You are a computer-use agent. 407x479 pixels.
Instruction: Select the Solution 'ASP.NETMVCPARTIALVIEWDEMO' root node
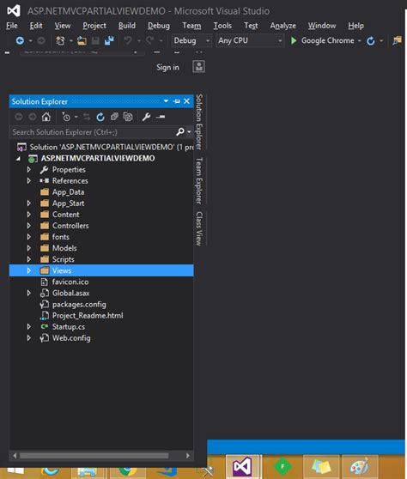[x=112, y=147]
